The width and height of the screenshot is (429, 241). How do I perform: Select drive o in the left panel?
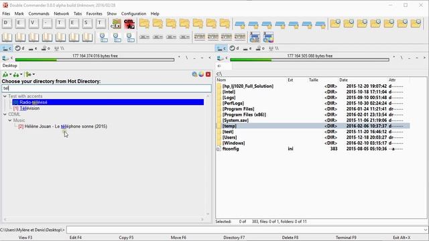tap(46, 48)
